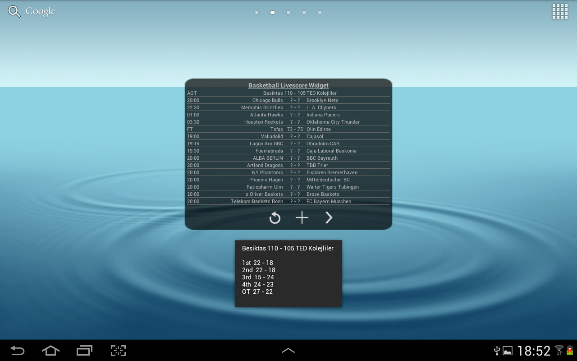Select the Memphis Grizzlies vs L. A. Clippers row
The height and width of the screenshot is (361, 577).
click(288, 107)
